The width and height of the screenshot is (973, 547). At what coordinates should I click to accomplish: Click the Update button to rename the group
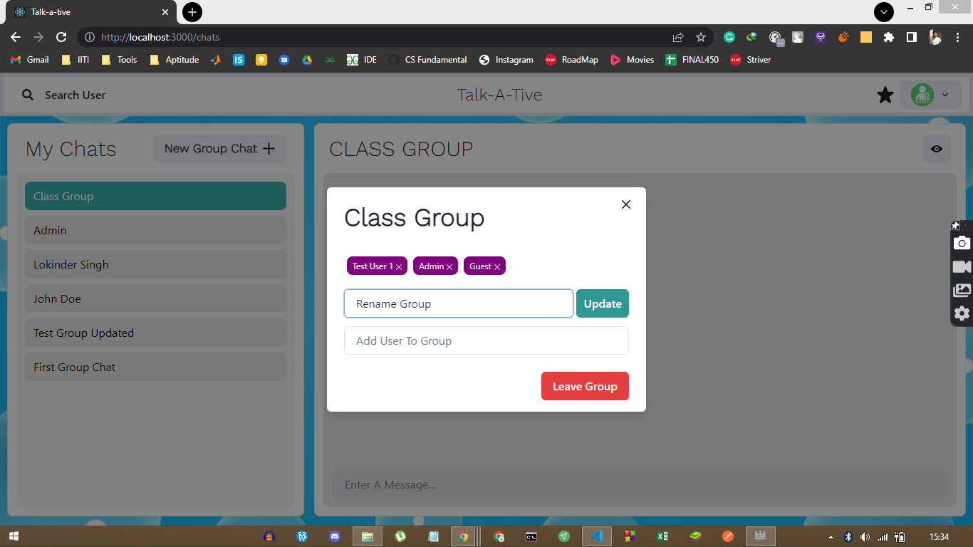[x=602, y=303]
